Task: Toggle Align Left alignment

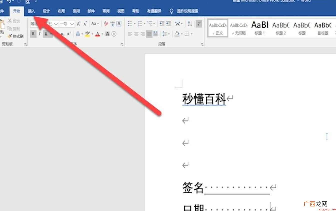Action: coord(130,34)
